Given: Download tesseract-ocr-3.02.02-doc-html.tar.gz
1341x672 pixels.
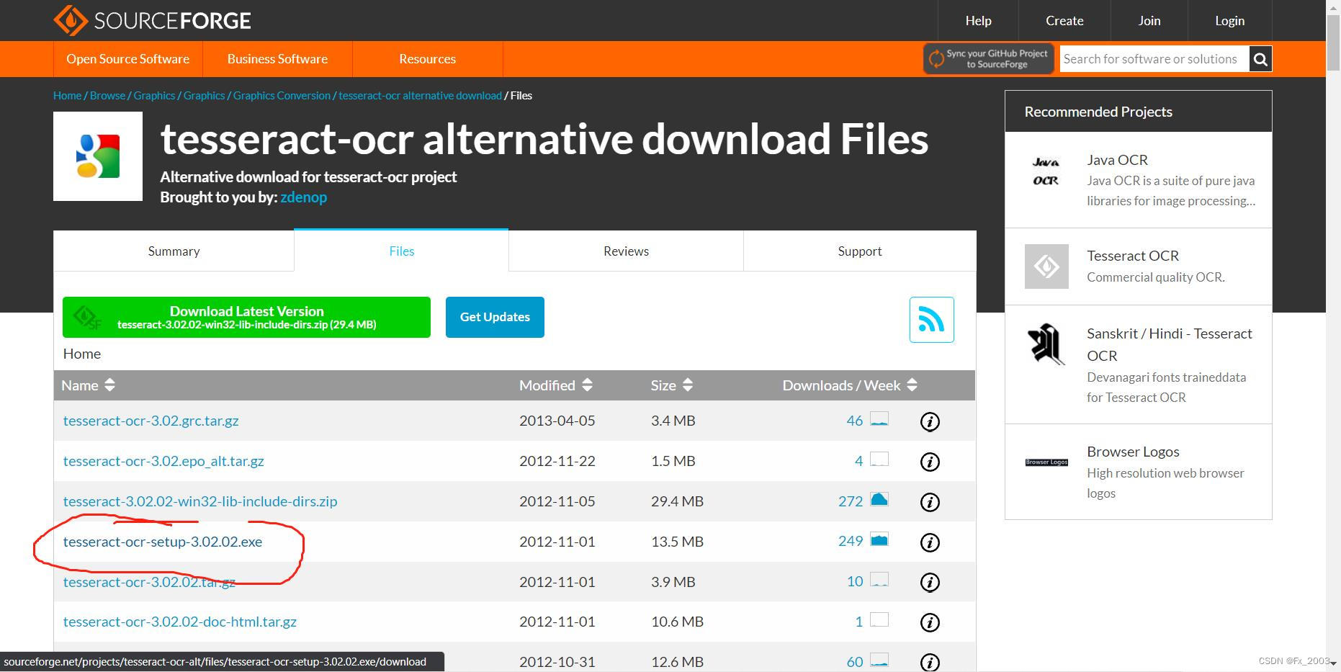Looking at the screenshot, I should click(180, 622).
